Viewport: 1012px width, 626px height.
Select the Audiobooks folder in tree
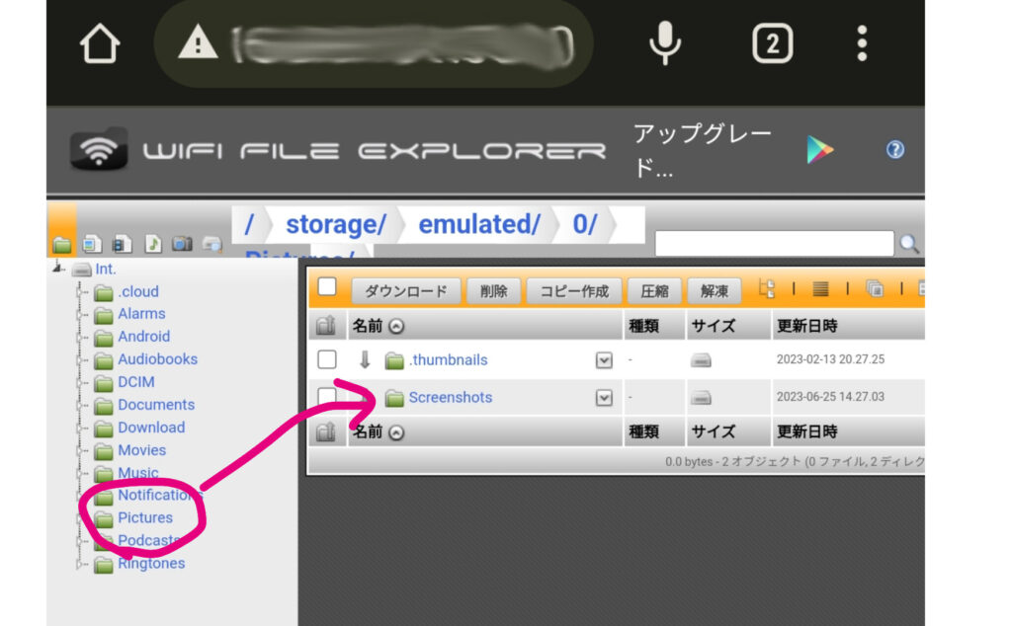point(157,359)
